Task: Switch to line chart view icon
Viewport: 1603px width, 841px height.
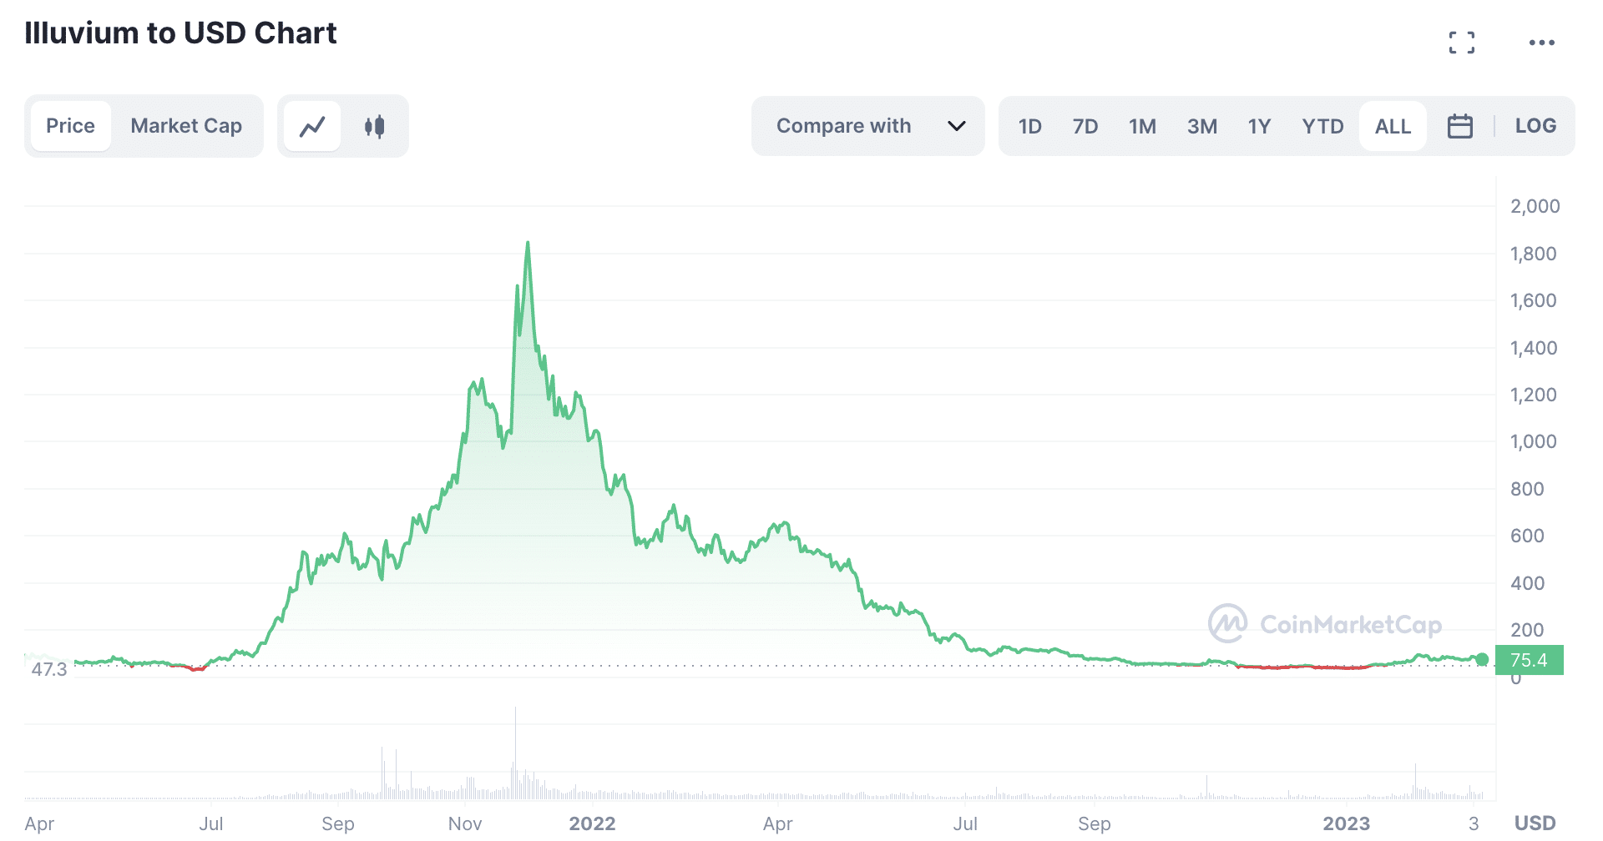Action: click(312, 126)
